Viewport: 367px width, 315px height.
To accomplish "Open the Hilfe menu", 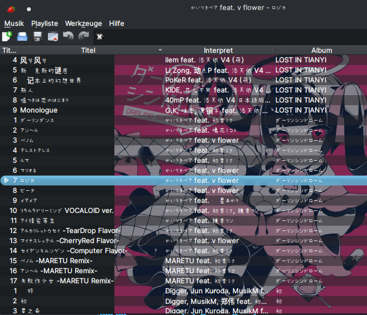I will 117,23.
